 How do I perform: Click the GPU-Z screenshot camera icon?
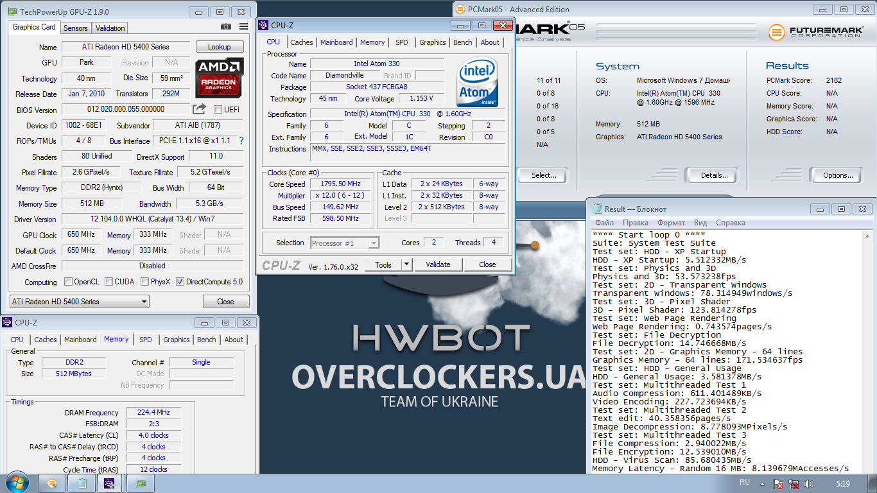click(226, 27)
